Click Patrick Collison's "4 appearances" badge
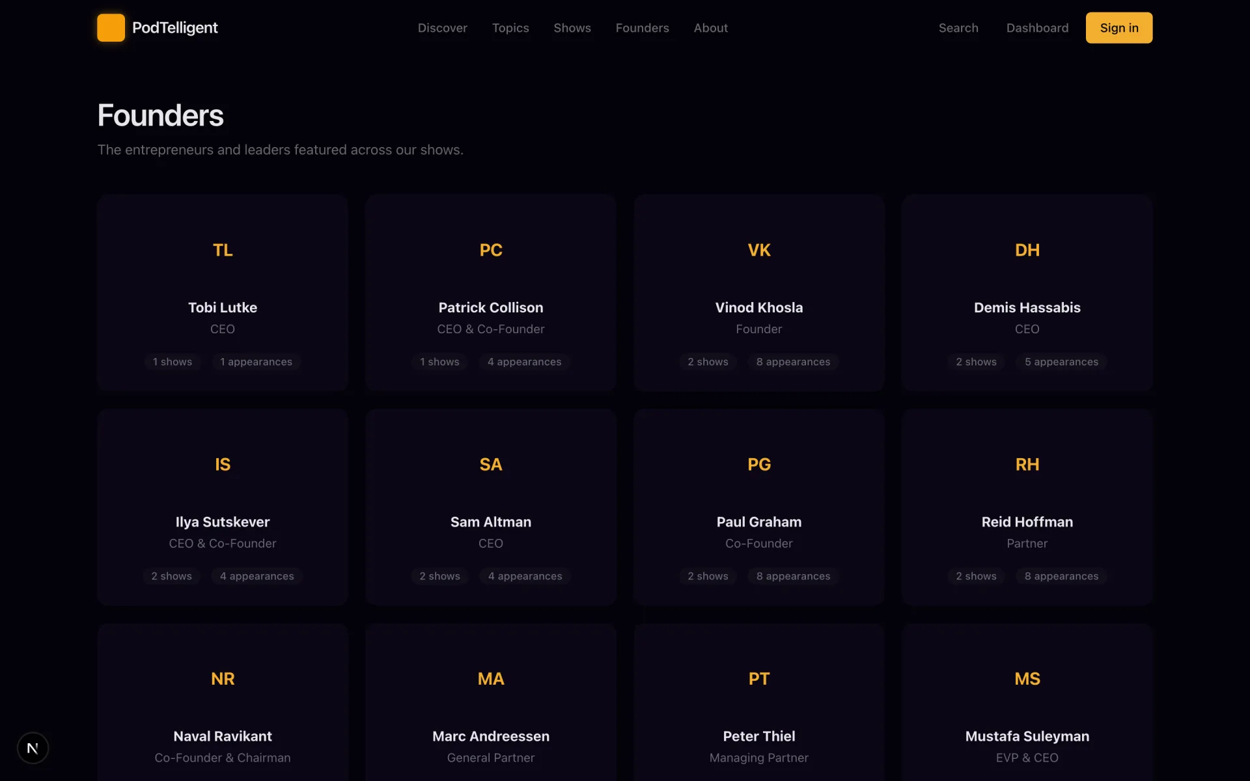This screenshot has width=1250, height=781. [524, 362]
